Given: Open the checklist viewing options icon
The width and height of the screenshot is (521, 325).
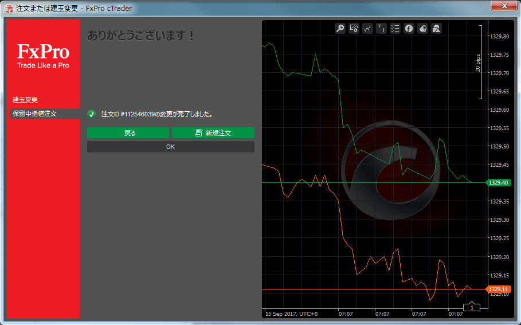Looking at the screenshot, I should pos(395,29).
